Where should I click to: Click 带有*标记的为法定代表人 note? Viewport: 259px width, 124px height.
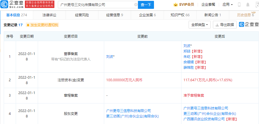click(71, 59)
